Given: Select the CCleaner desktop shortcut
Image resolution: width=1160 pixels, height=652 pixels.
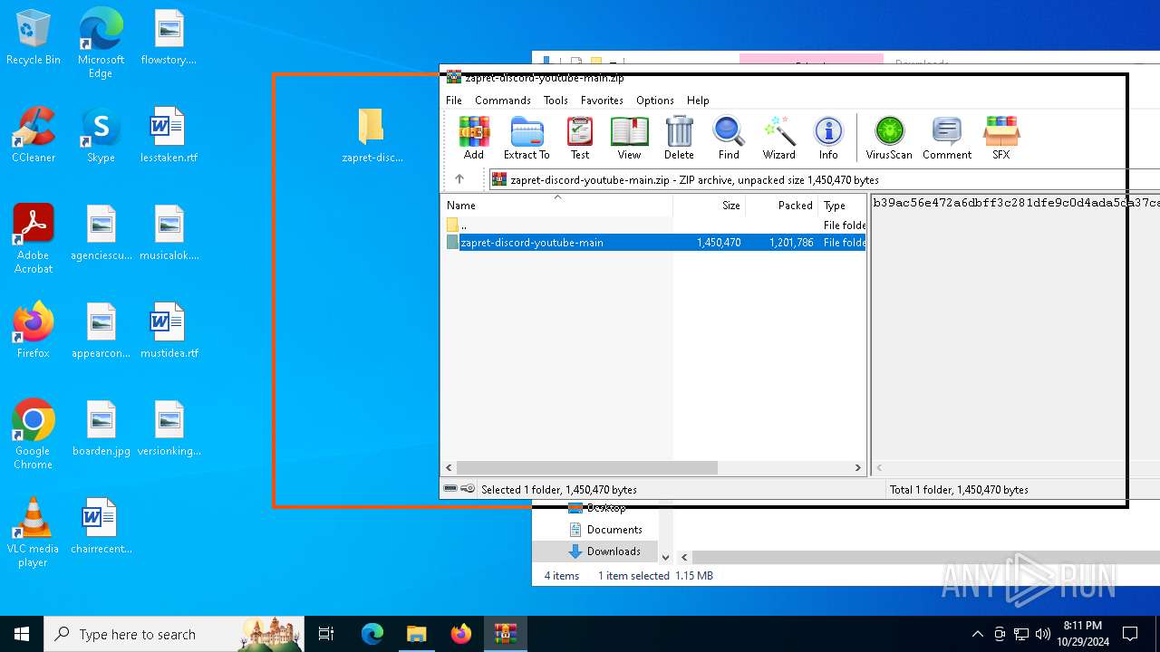Looking at the screenshot, I should [34, 135].
